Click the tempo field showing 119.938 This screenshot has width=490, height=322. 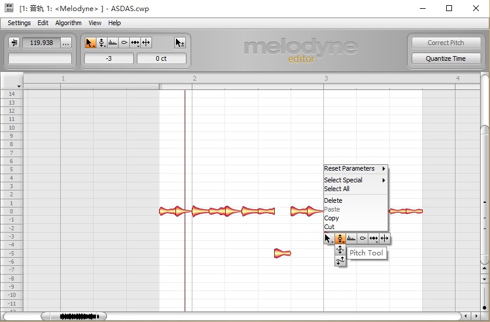[41, 43]
